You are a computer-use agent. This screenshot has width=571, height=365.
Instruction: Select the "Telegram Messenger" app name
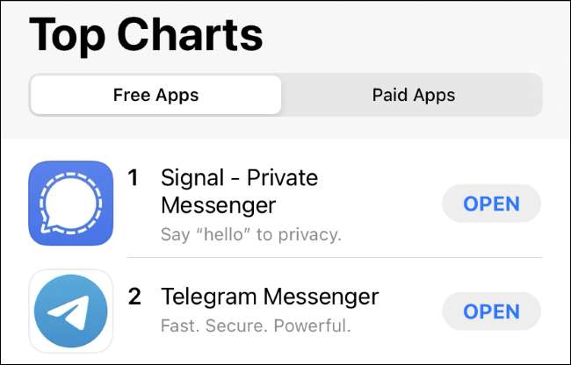[x=270, y=296]
